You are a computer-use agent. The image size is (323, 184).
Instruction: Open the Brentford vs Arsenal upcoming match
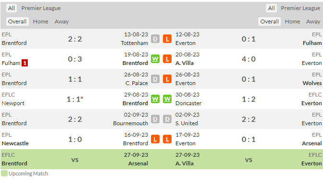coord(75,159)
